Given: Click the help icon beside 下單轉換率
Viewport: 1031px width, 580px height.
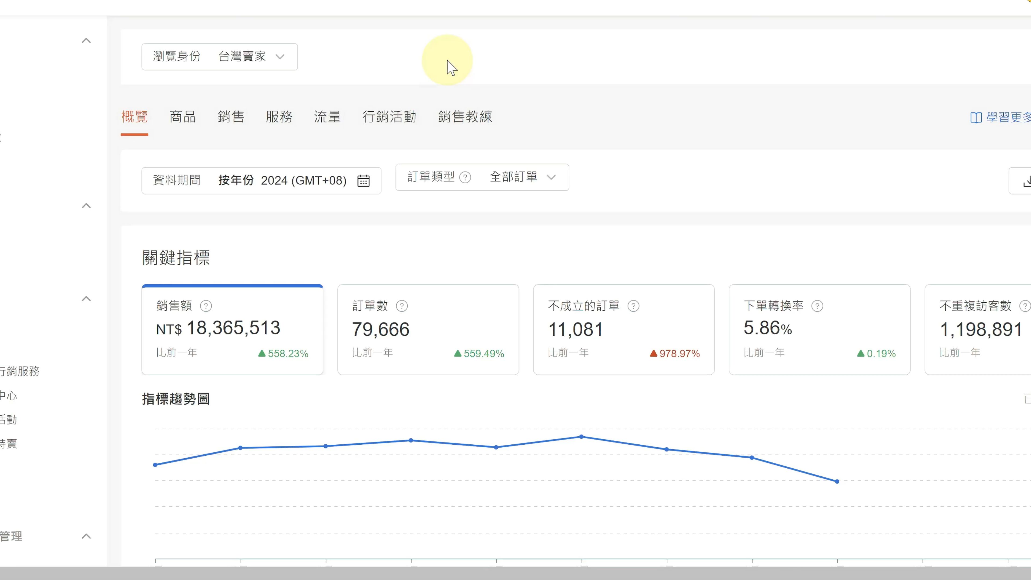Looking at the screenshot, I should coord(817,306).
